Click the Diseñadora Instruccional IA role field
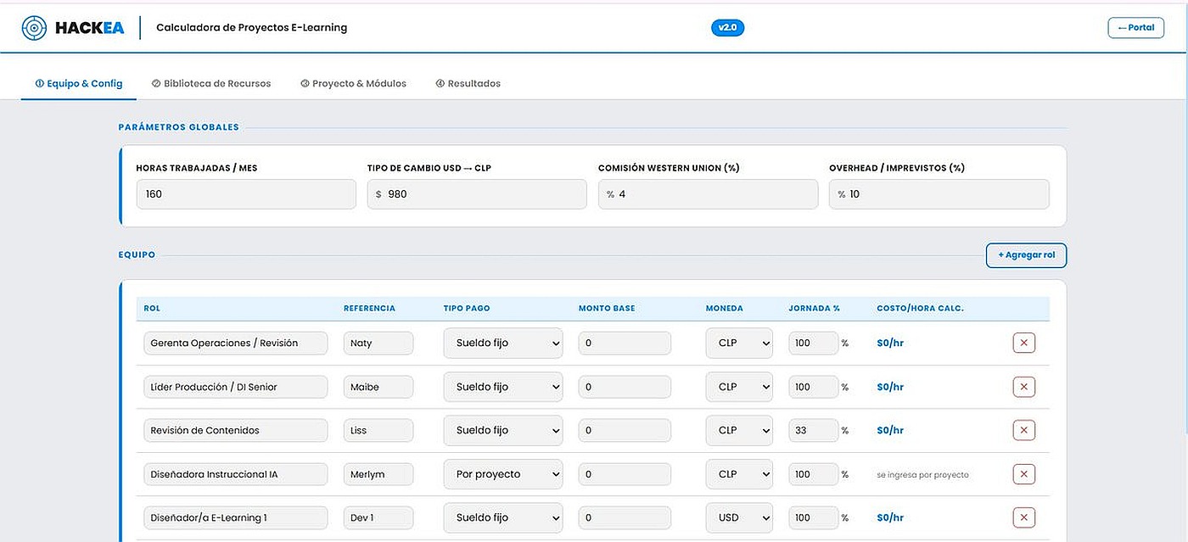This screenshot has width=1188, height=542. [x=236, y=474]
